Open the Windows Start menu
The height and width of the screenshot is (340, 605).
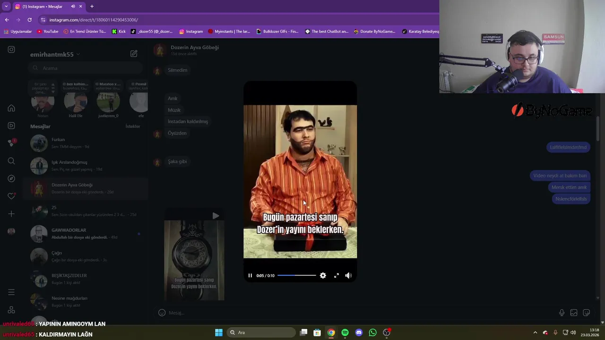[x=219, y=332]
